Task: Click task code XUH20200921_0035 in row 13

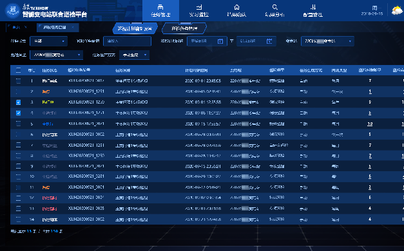Action: pyautogui.click(x=86, y=209)
